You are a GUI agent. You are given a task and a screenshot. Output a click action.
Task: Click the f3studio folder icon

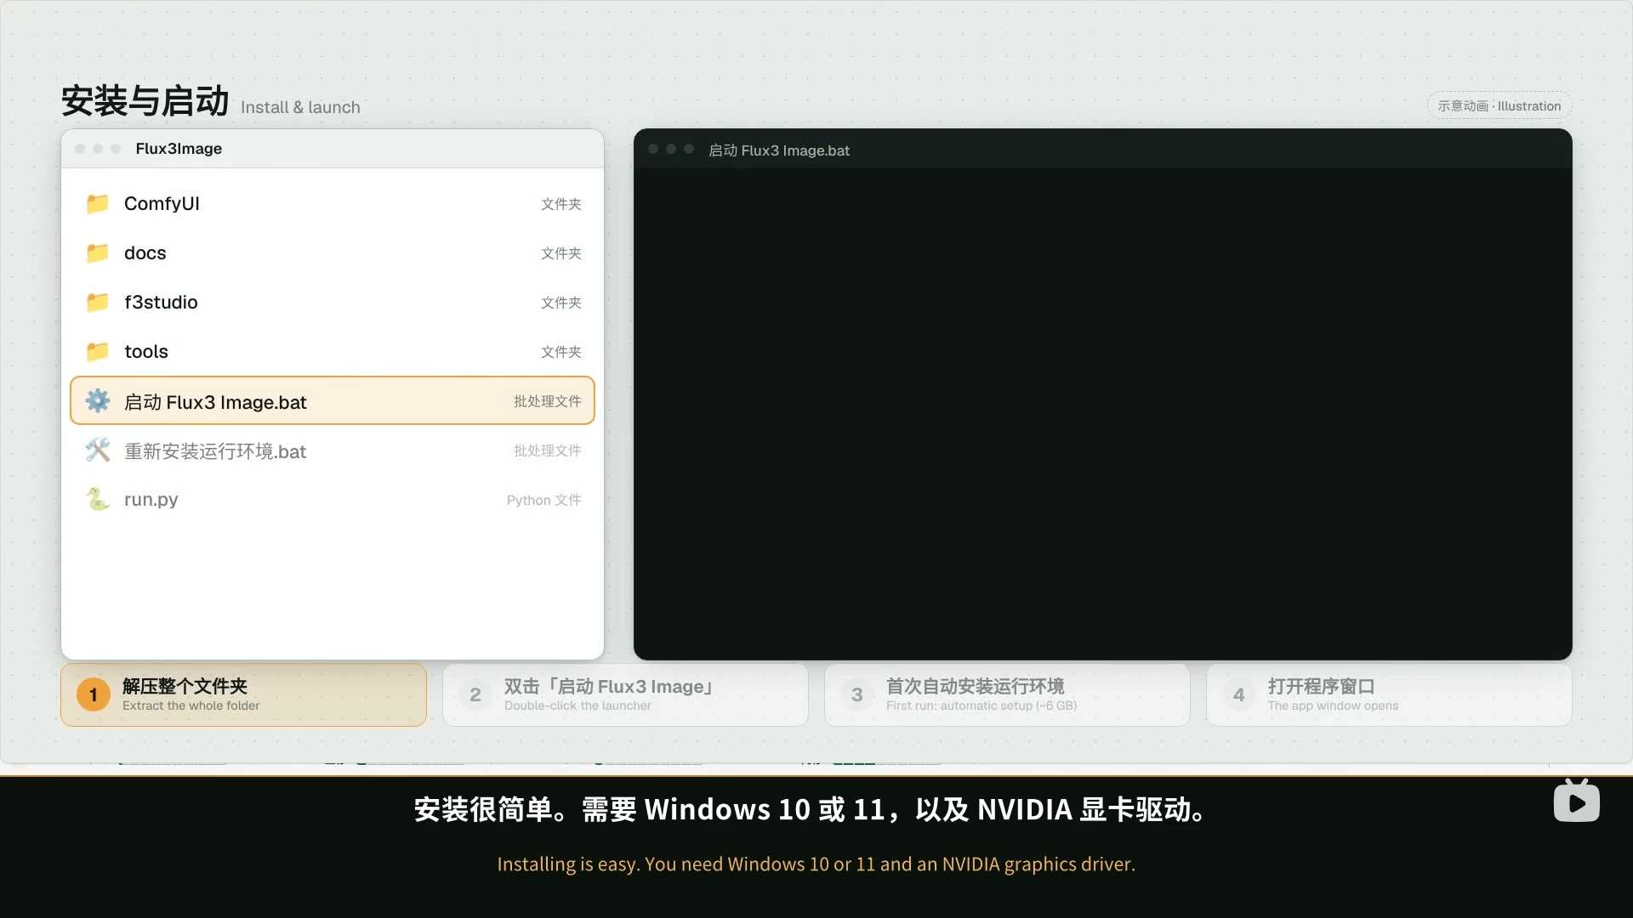(x=98, y=302)
